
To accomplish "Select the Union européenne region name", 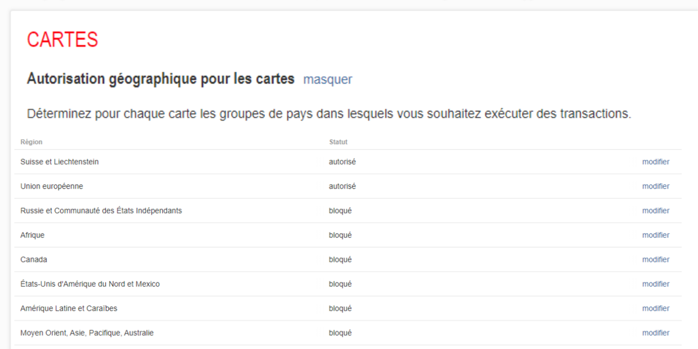I will 51,187.
